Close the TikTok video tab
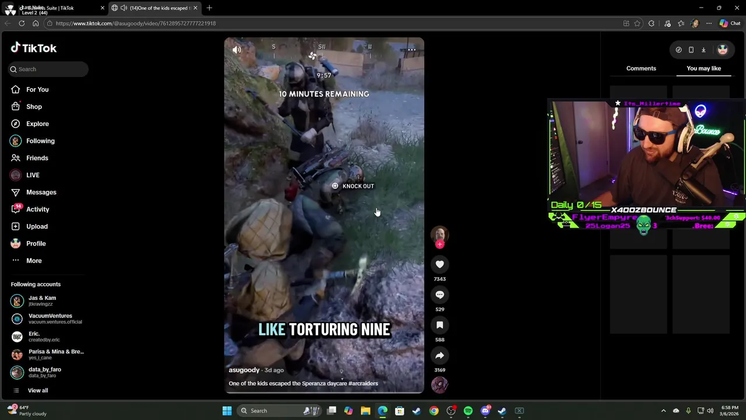Image resolution: width=746 pixels, height=420 pixels. point(195,8)
